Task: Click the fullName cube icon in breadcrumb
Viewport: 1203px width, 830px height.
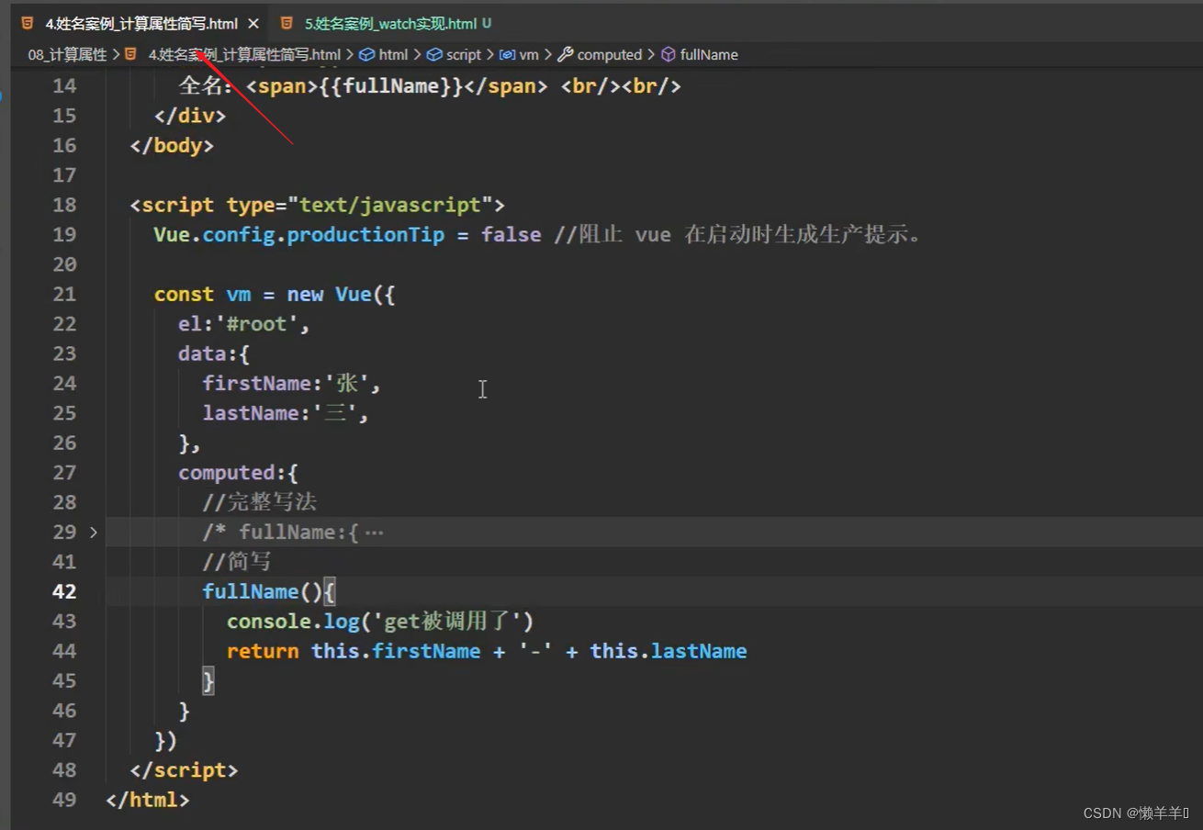Action: (x=669, y=55)
